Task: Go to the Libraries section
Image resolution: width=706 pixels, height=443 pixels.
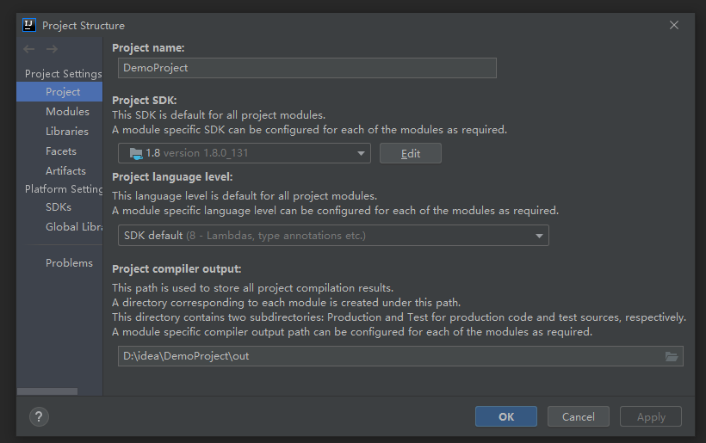Action: click(x=67, y=132)
